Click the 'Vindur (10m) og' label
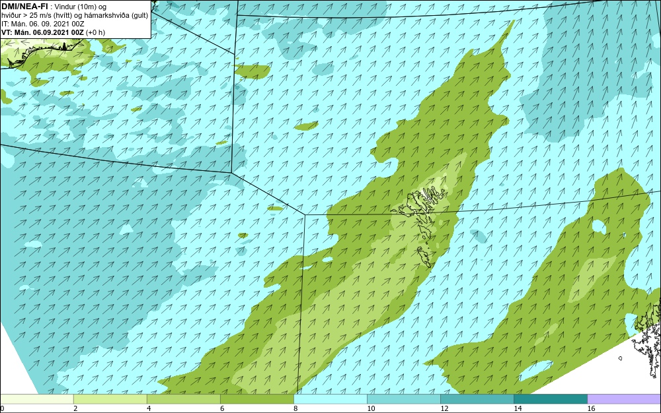 click(x=81, y=7)
